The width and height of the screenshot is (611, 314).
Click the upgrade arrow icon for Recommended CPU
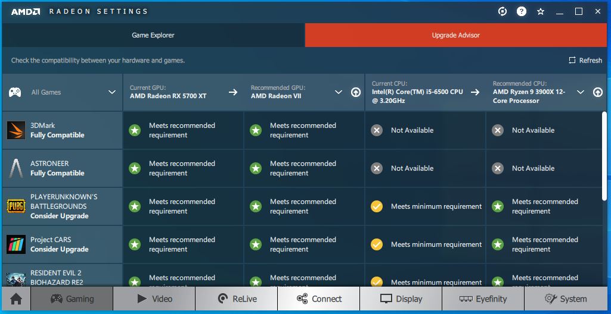tap(598, 92)
